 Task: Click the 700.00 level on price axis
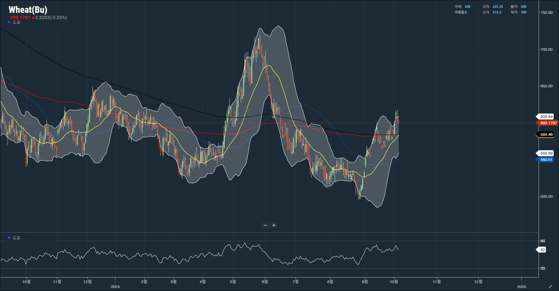(546, 49)
